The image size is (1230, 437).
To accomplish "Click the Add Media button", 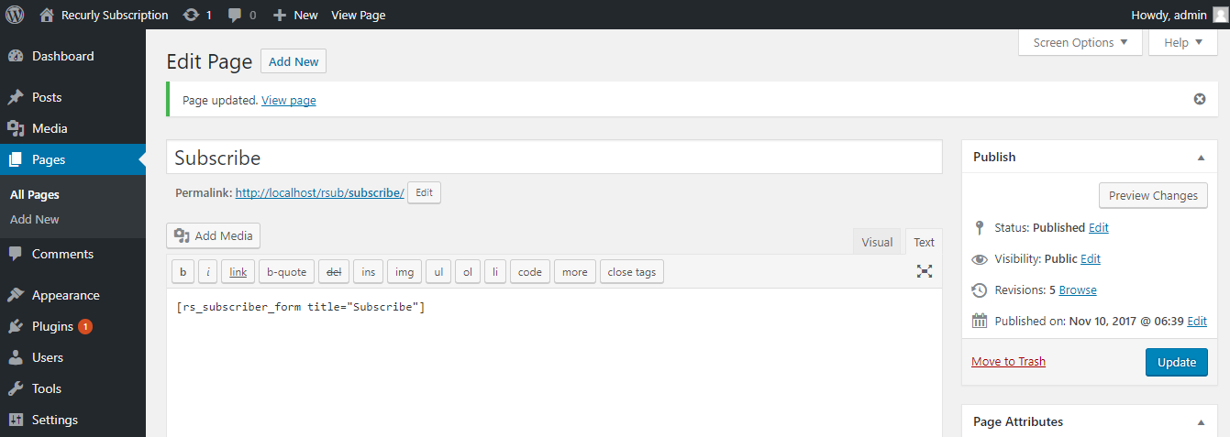I will click(x=214, y=235).
